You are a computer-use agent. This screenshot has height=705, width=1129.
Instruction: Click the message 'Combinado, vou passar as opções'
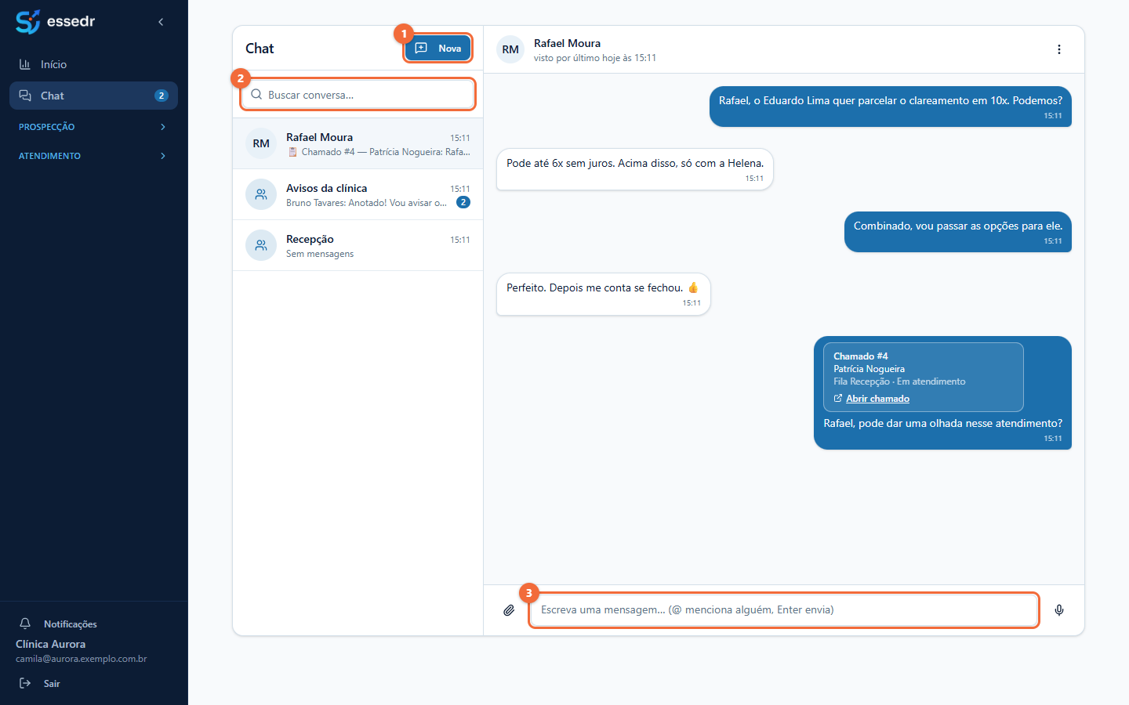(x=958, y=231)
